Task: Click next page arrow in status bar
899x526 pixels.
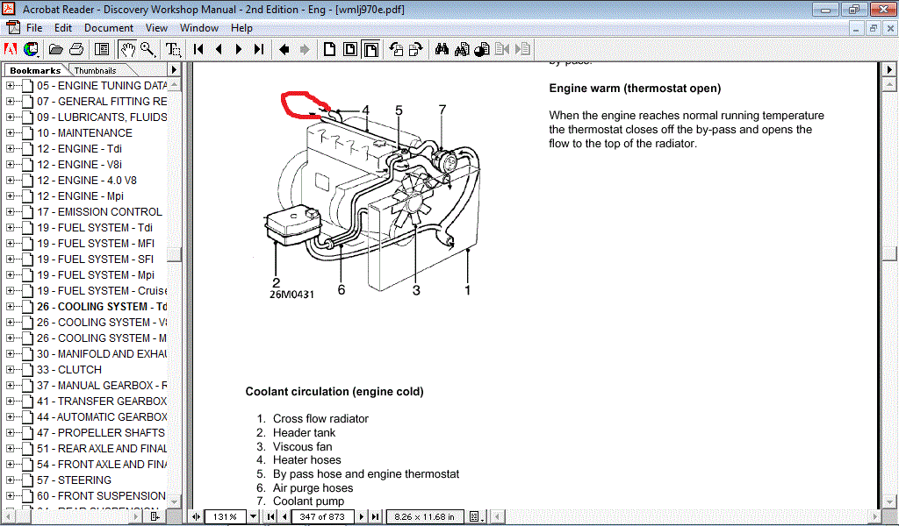Action: [363, 516]
